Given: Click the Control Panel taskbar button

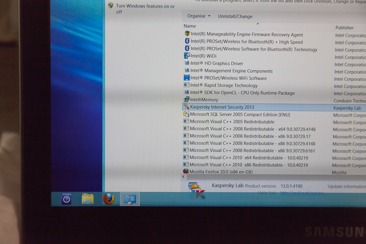Looking at the screenshot, I should (130, 199).
